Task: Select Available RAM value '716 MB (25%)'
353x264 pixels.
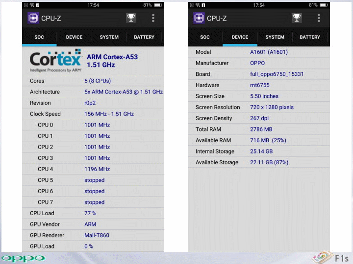Action: (268, 140)
